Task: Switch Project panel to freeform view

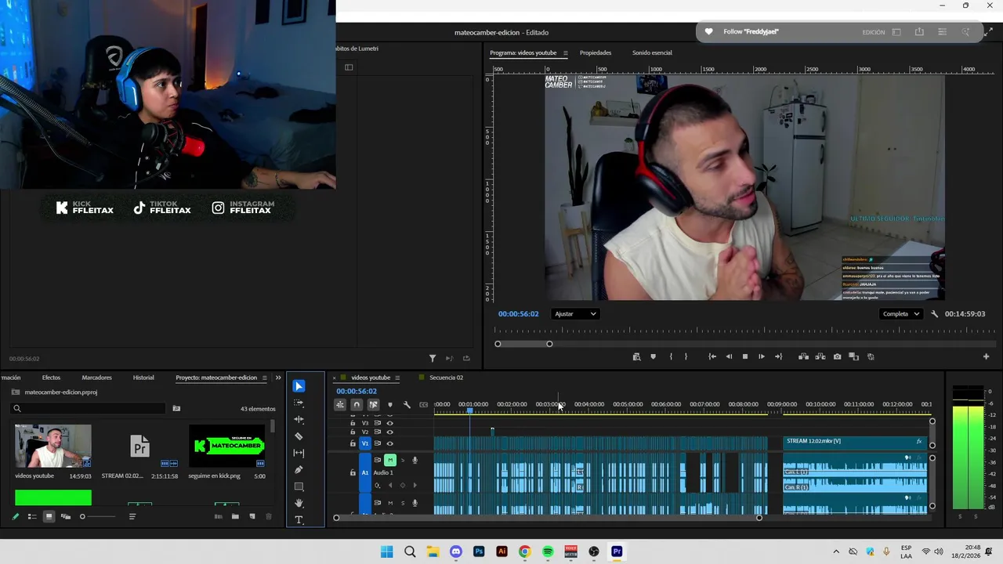Action: point(65,516)
